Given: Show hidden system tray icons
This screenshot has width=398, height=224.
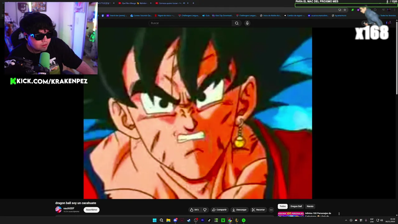Looking at the screenshot, I should point(346,220).
